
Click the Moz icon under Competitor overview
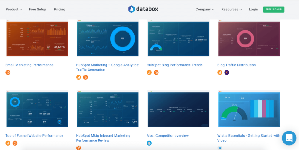pos(149,143)
